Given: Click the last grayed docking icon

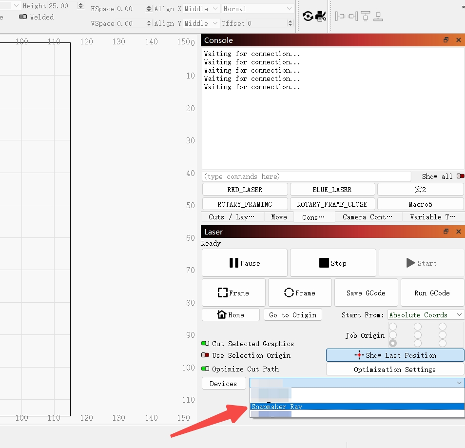Looking at the screenshot, I should [378, 16].
